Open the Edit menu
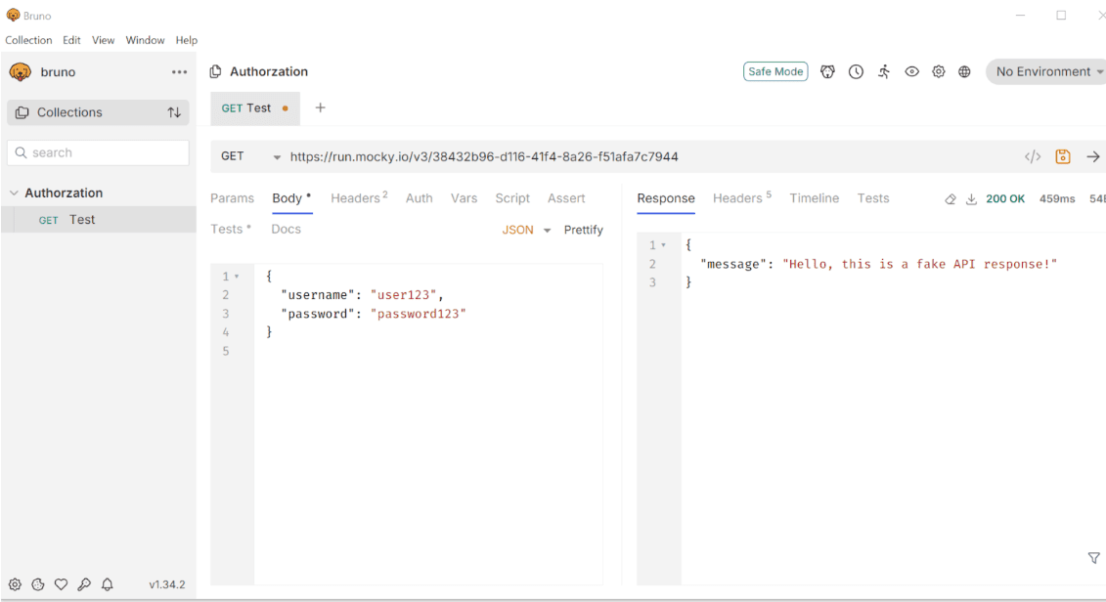This screenshot has width=1106, height=602. pyautogui.click(x=71, y=40)
